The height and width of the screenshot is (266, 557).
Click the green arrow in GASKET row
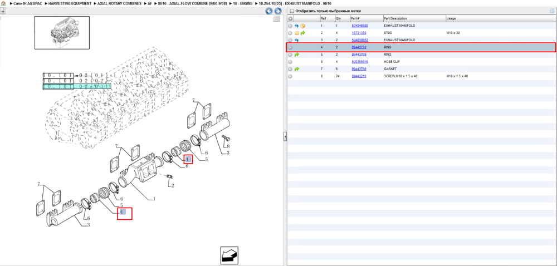click(297, 69)
